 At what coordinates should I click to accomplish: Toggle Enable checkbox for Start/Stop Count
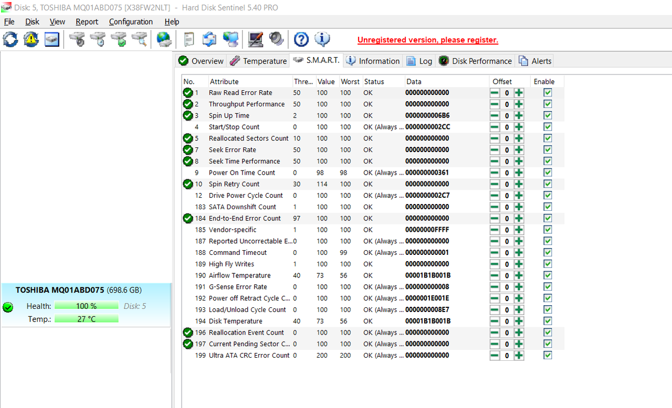[548, 127]
